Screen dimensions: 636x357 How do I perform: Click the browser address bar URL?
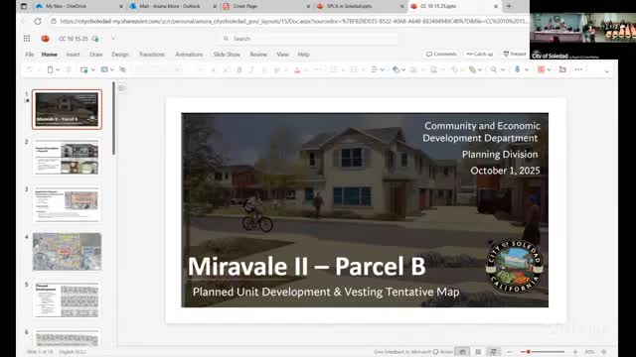[294, 21]
